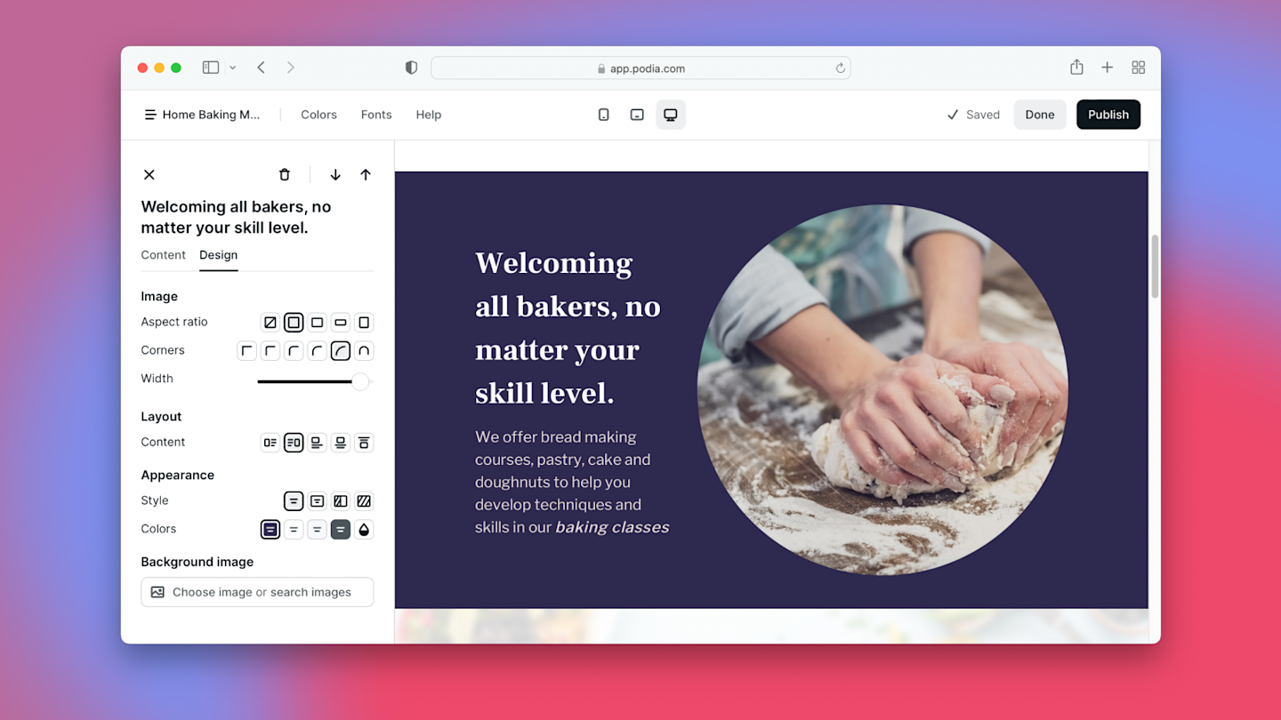This screenshot has width=1281, height=720.
Task: Click the Choose image or search images field
Action: coord(257,592)
